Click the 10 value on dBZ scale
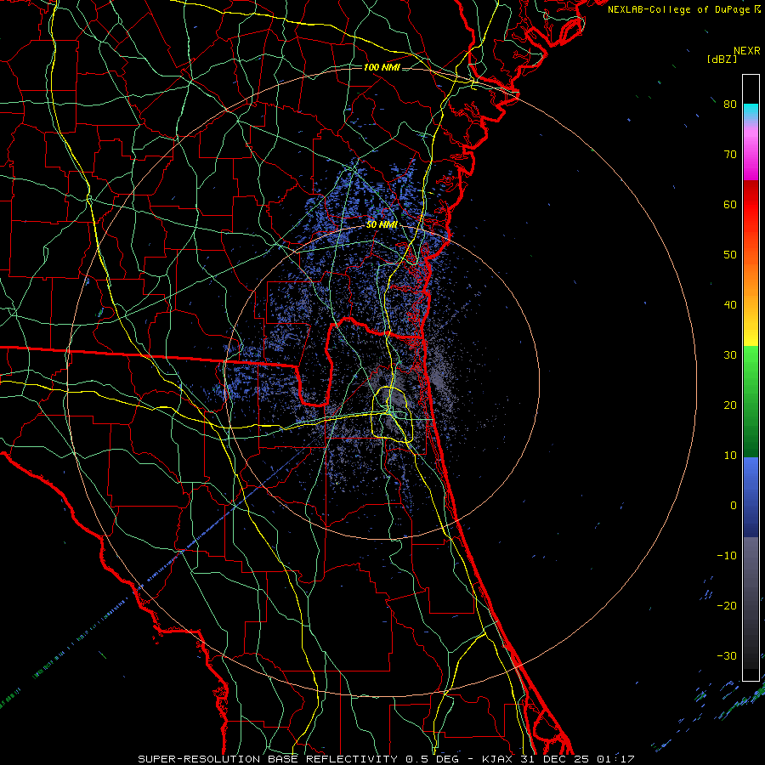This screenshot has width=765, height=765. coord(730,456)
